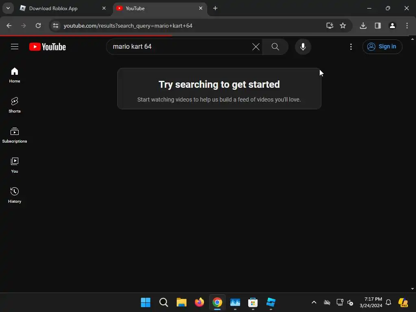The width and height of the screenshot is (416, 312).
Task: Open Shorts in sidebar
Action: pos(15,105)
